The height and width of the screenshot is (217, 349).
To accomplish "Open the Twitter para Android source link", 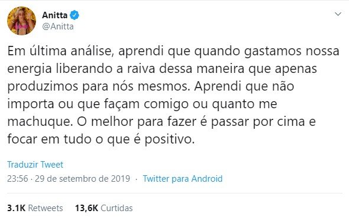I will 182,179.
